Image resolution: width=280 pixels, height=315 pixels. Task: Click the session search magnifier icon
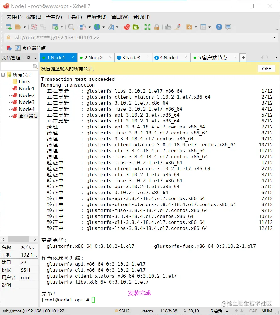point(35,66)
